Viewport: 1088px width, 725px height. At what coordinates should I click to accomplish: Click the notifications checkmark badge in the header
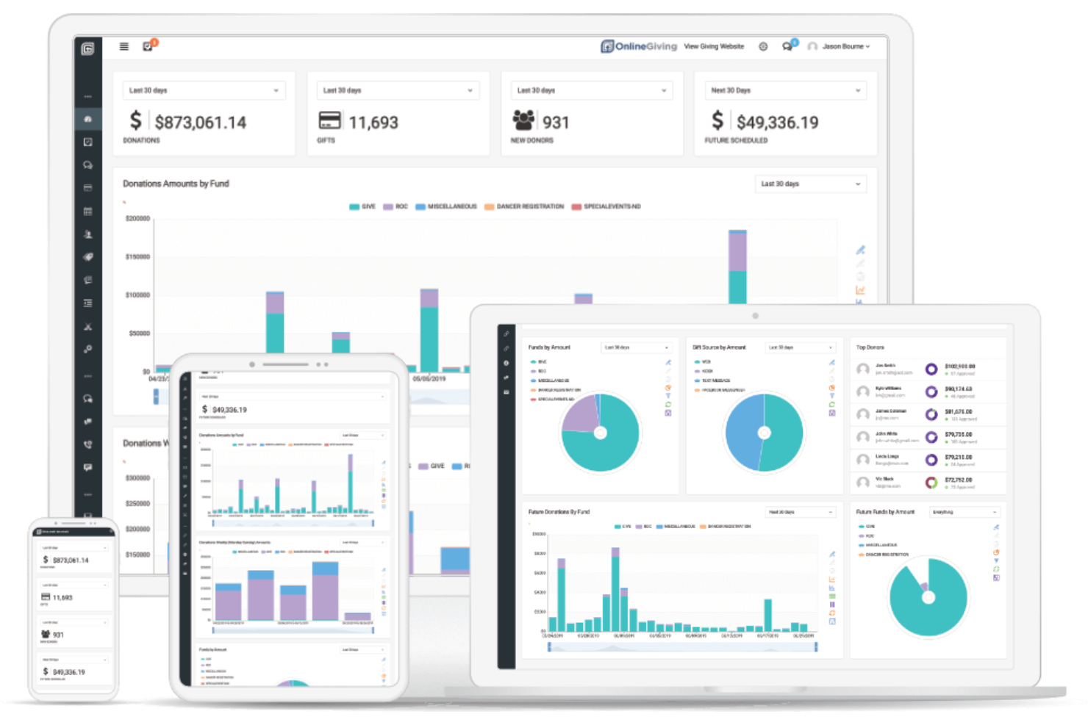(148, 46)
